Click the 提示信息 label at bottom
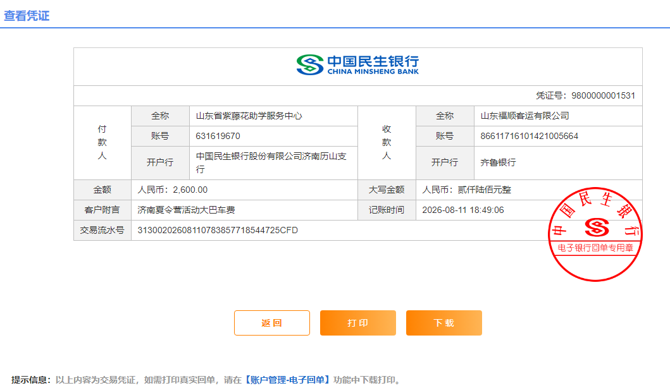 pyautogui.click(x=31, y=379)
